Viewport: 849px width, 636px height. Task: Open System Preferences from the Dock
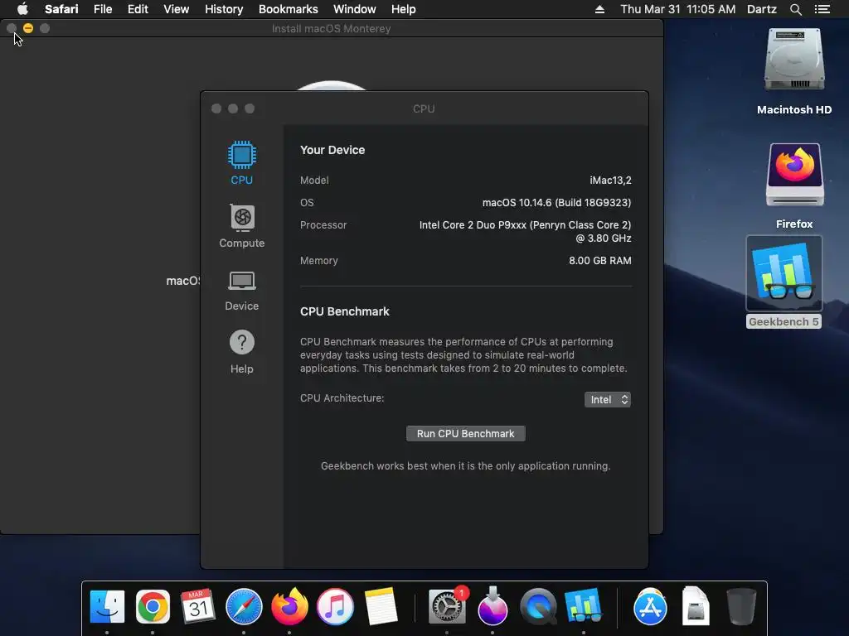(x=447, y=606)
